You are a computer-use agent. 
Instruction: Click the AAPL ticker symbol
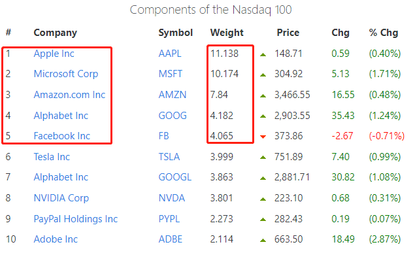click(x=170, y=54)
